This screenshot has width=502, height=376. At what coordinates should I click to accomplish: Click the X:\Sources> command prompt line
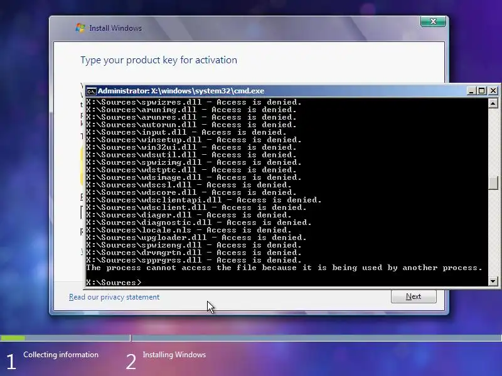tap(114, 283)
